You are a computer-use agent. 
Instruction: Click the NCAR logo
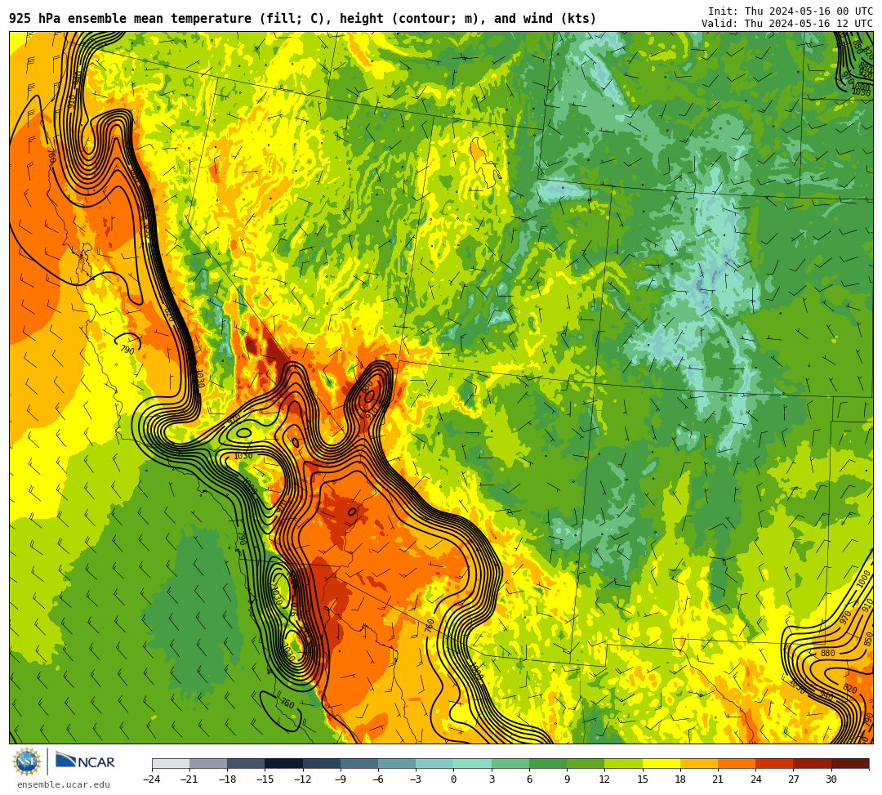(85, 762)
